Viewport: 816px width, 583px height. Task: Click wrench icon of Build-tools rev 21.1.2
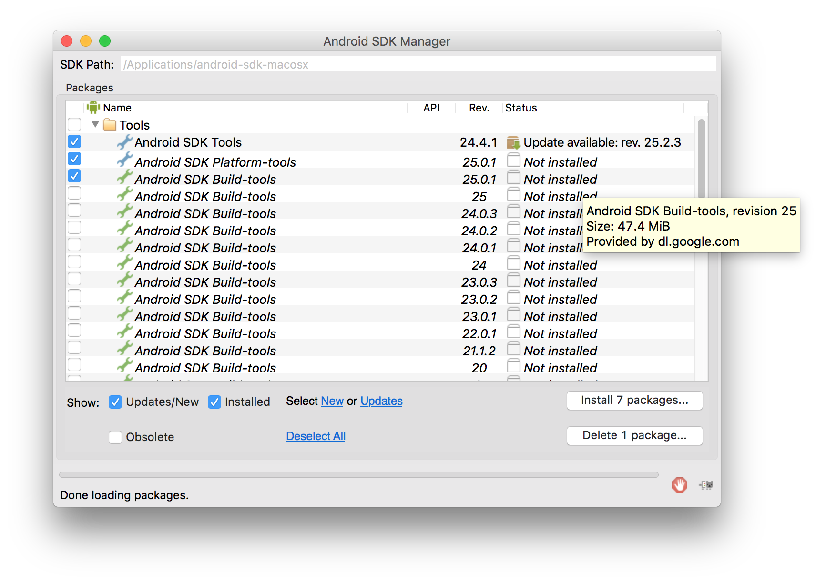pos(124,349)
